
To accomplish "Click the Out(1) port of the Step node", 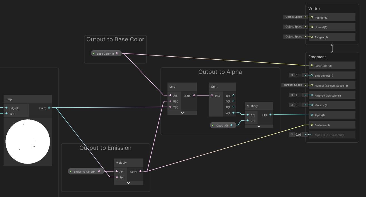I will pyautogui.click(x=49, y=108).
